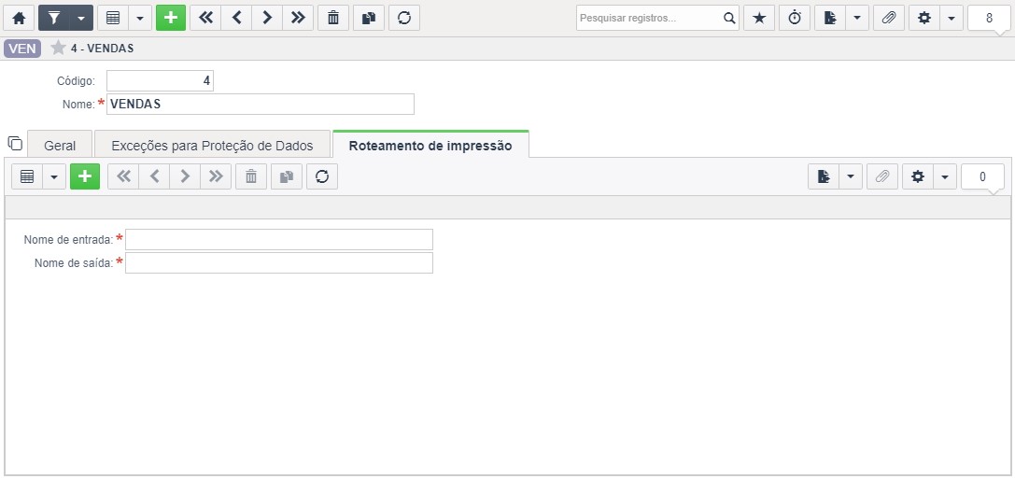Click the Nome de entrada input field

click(279, 239)
